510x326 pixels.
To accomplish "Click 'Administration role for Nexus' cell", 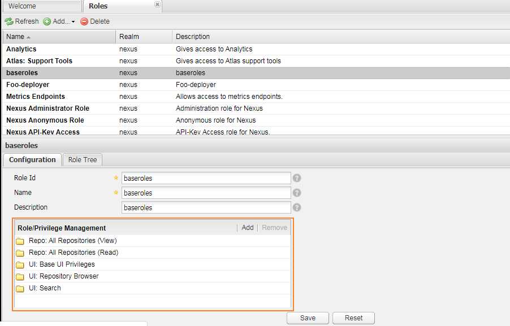I will point(219,108).
